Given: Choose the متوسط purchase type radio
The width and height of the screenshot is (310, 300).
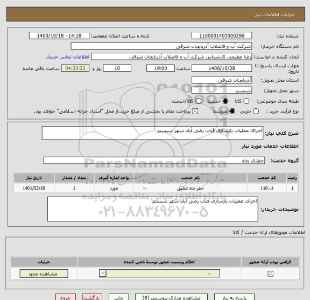Looking at the screenshot, I should pyautogui.click(x=232, y=111).
